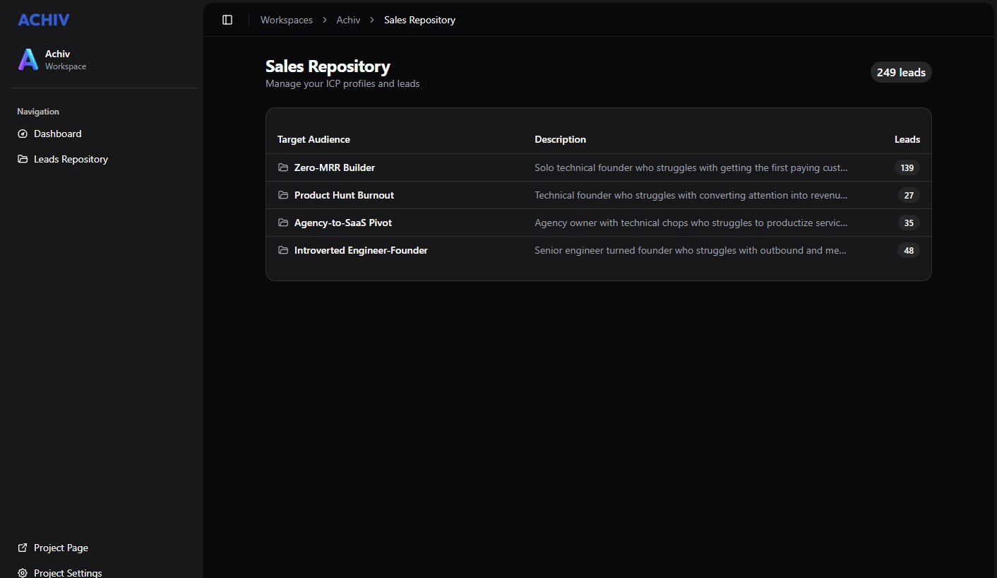Open the Zero-MRR Builder audience row

click(334, 167)
